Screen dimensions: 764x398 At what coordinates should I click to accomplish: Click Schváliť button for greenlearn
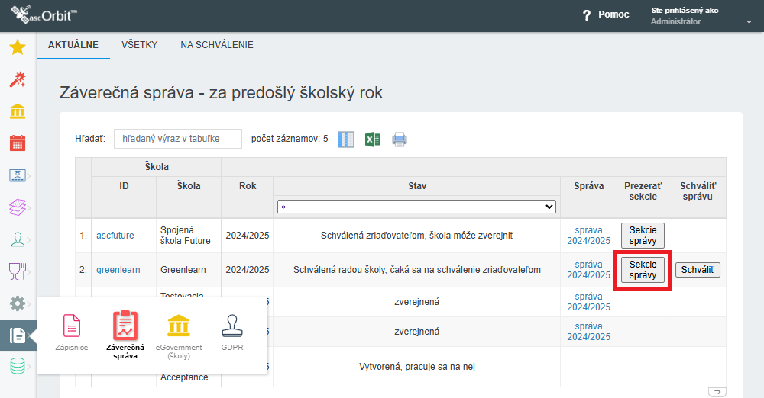[698, 270]
